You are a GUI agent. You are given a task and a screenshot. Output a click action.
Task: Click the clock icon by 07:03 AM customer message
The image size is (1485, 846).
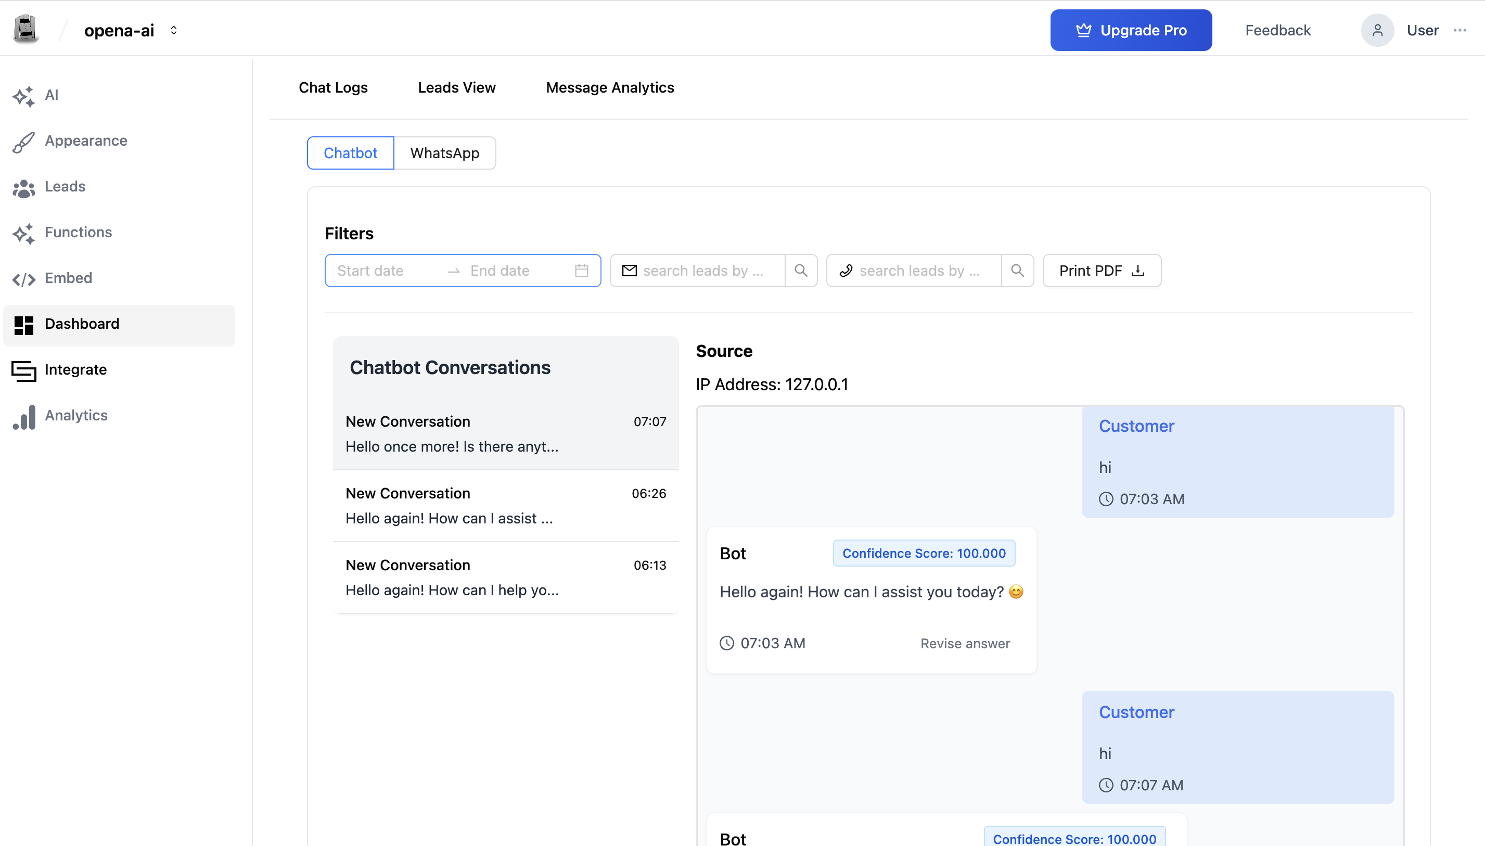coord(1106,499)
